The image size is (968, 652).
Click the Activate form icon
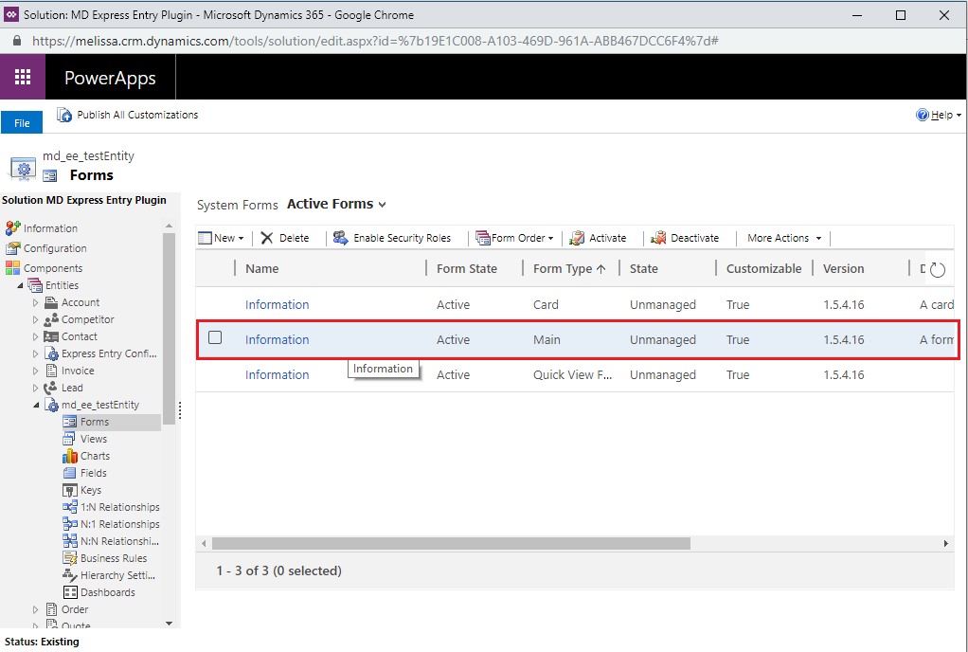(x=577, y=238)
